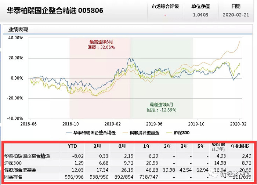Toggle legend entry 华泰柏瑞国企整合精选 series

(91, 133)
